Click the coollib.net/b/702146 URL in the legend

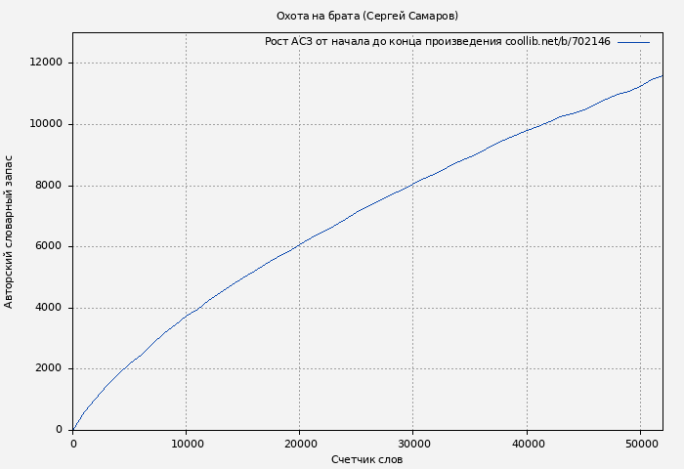point(557,42)
